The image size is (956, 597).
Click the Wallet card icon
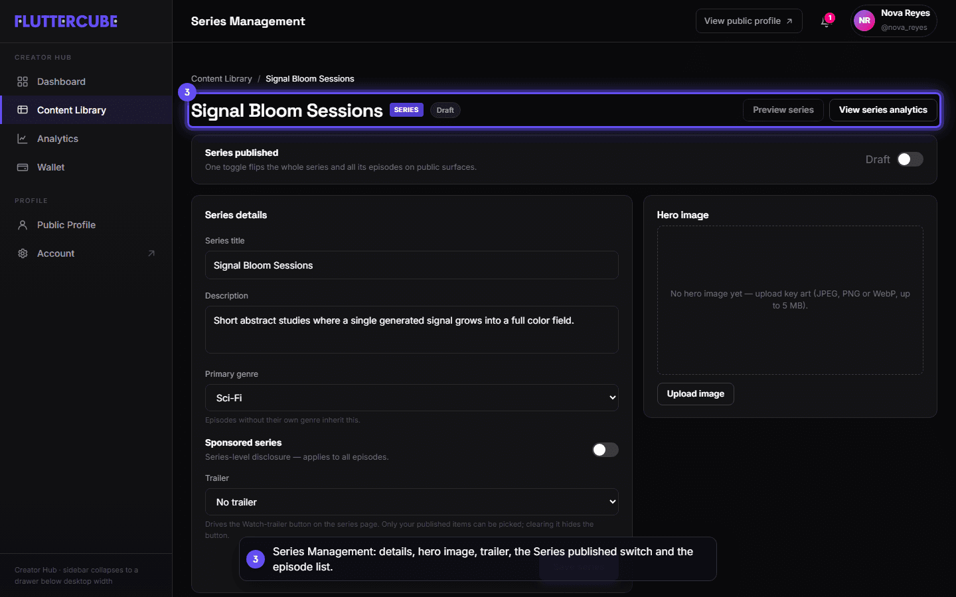[23, 167]
